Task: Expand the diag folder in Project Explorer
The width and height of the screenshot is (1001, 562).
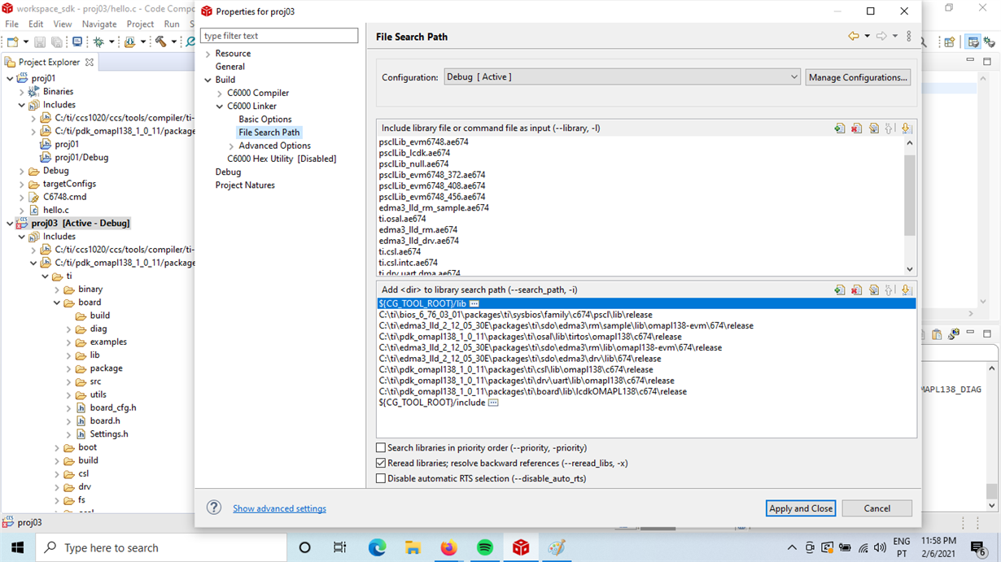Action: [68, 329]
